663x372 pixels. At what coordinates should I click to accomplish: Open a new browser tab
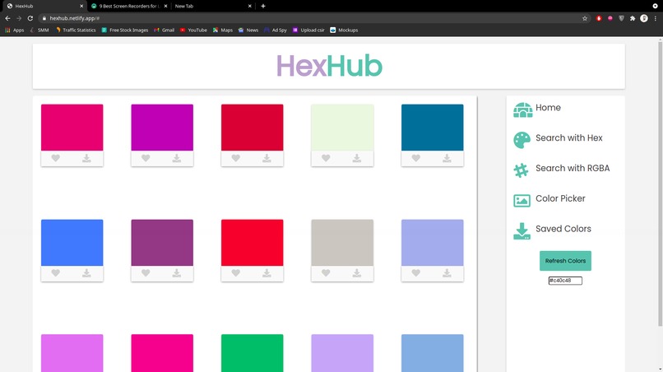coord(263,6)
